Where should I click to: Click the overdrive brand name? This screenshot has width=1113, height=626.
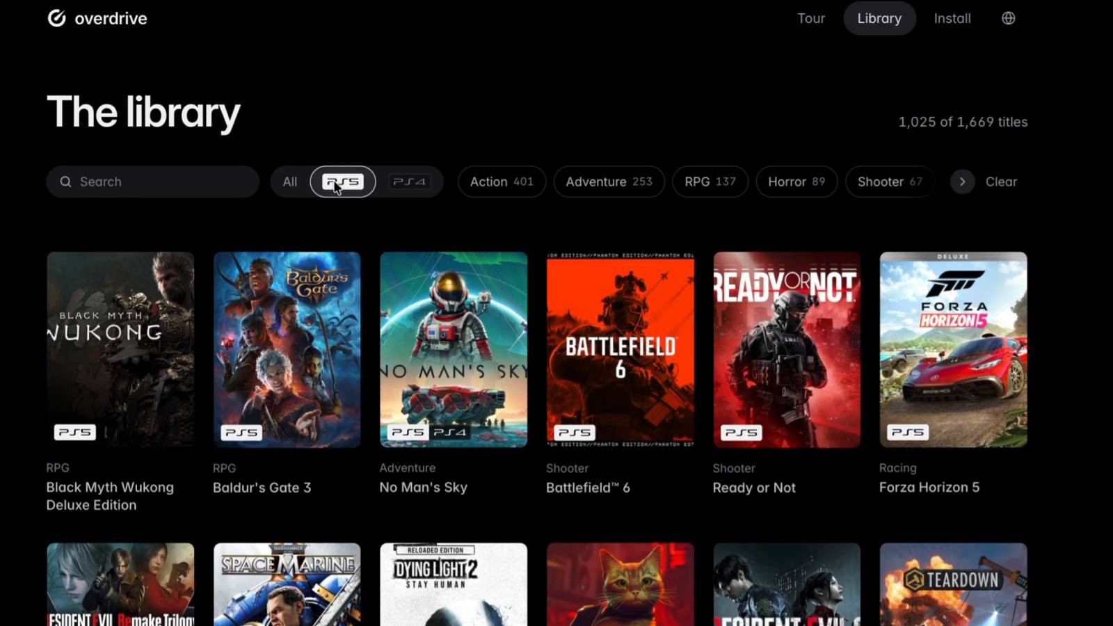point(111,18)
